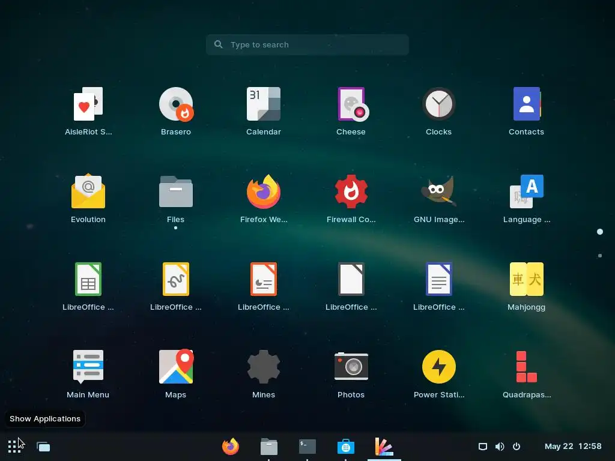The image size is (615, 461).
Task: Open the May 22 12:58 clock menu
Action: click(573, 447)
